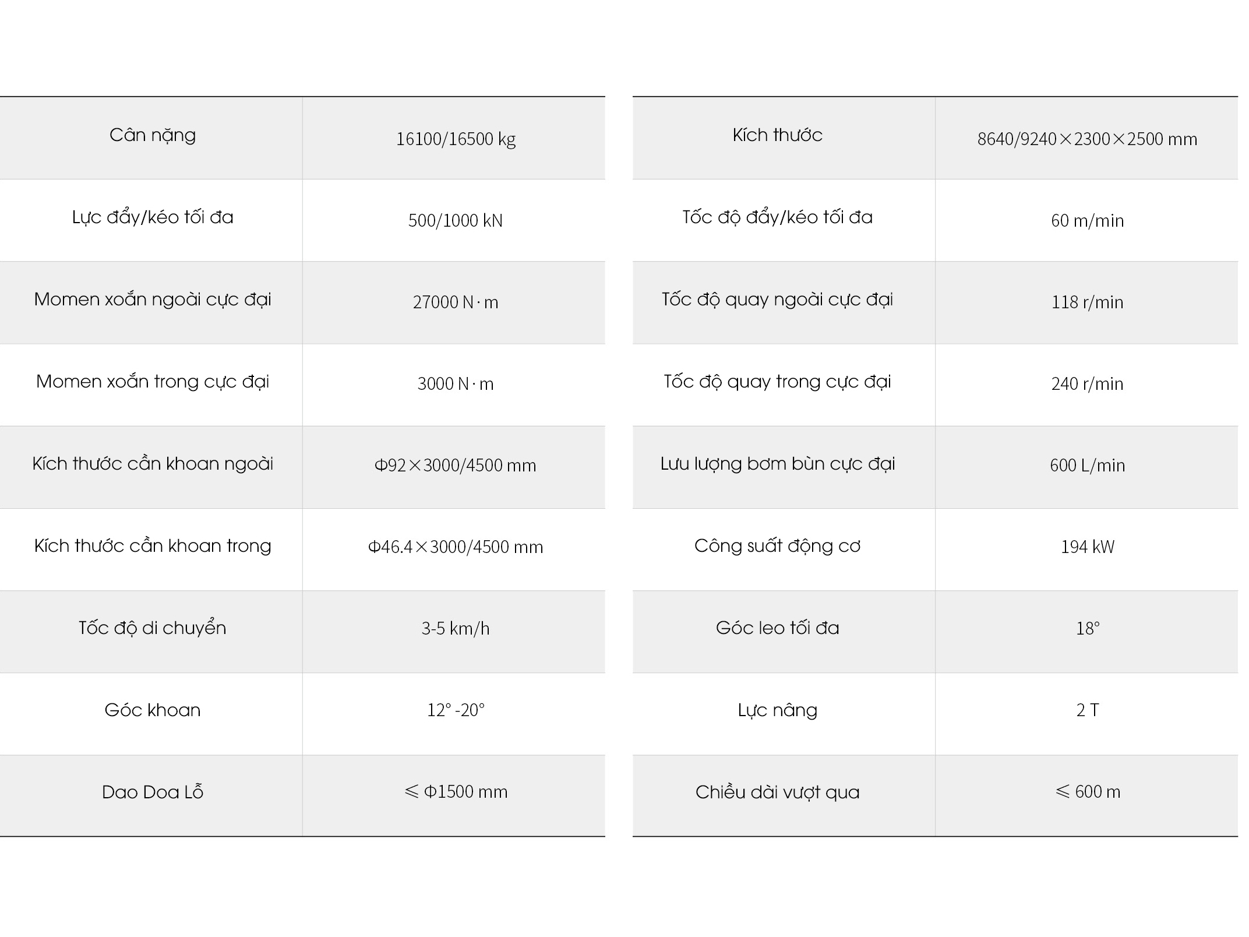This screenshot has width=1249, height=937.
Task: Select 'Momen xoắn ngoài cực đại' label
Action: click(152, 300)
